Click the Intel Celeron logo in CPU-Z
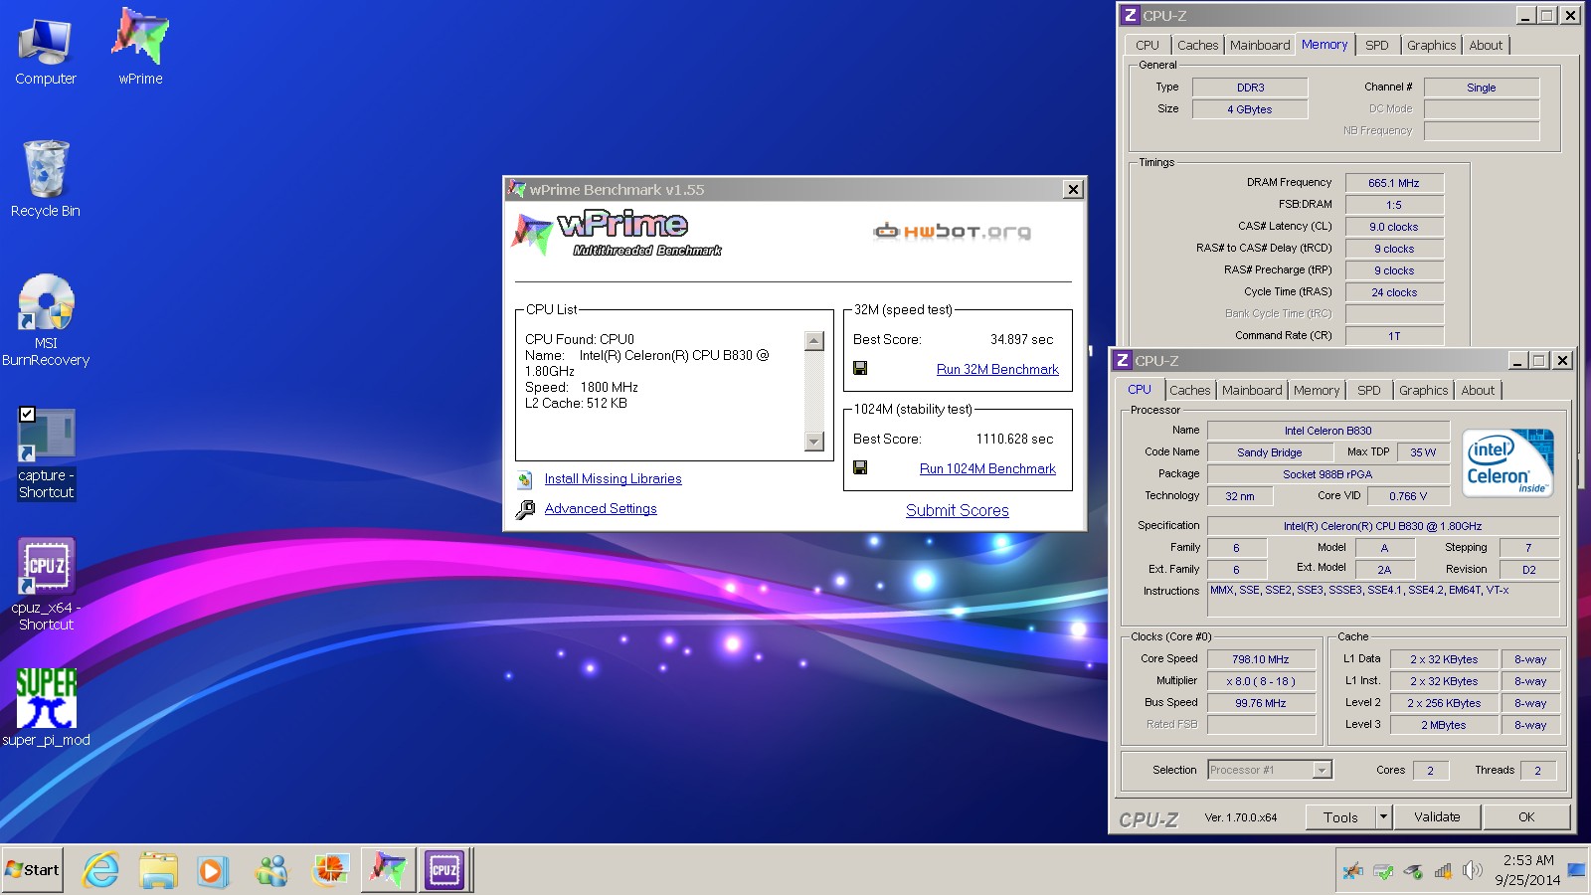This screenshot has height=895, width=1591. tap(1507, 462)
